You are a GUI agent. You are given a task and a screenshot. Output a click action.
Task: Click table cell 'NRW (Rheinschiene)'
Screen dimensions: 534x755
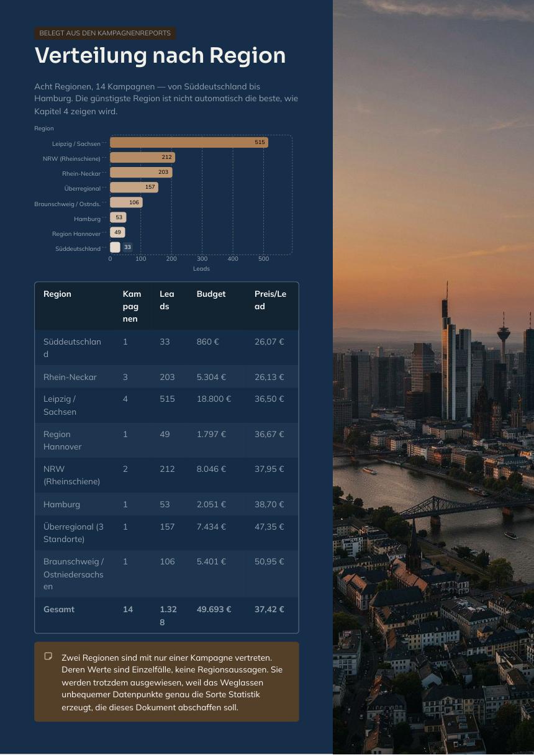(x=71, y=475)
